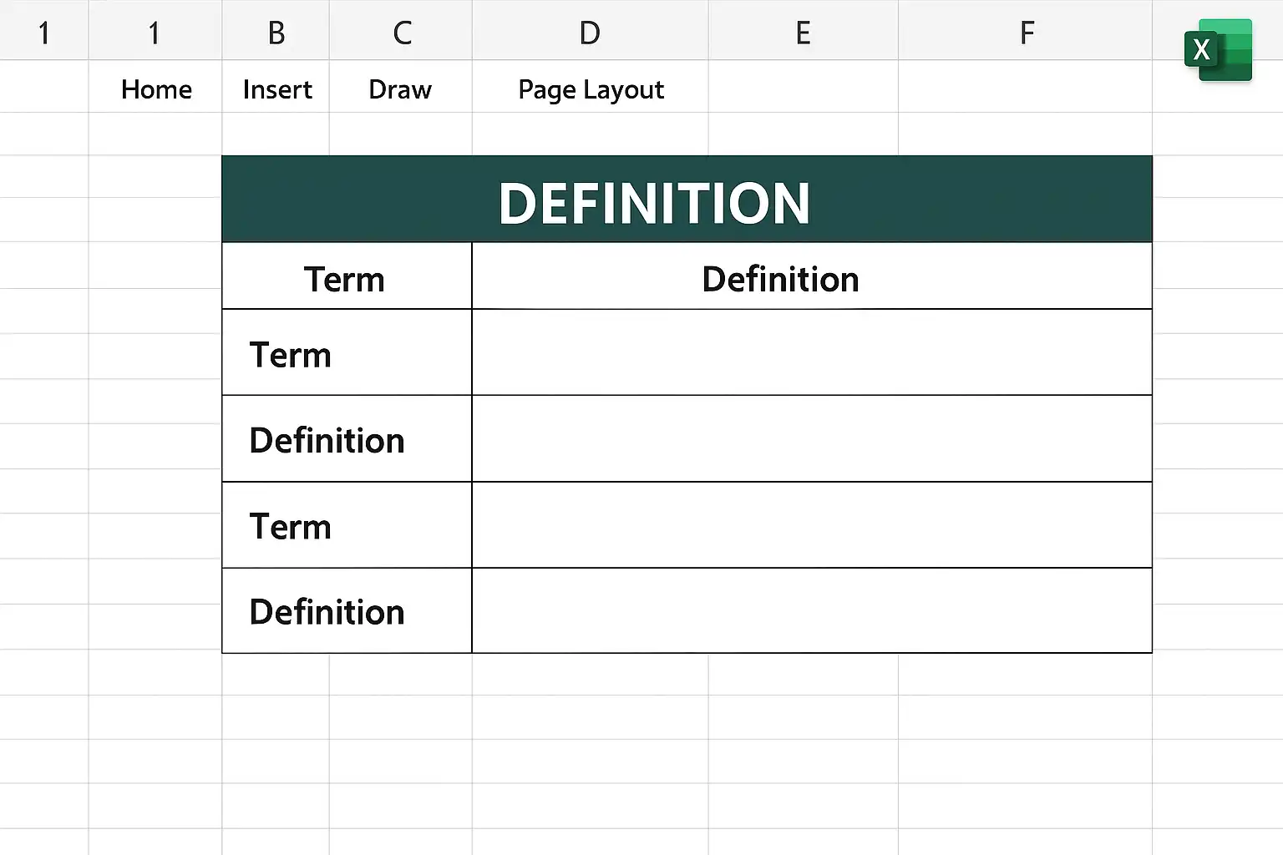
Task: Click the last Definition row label
Action: click(327, 612)
